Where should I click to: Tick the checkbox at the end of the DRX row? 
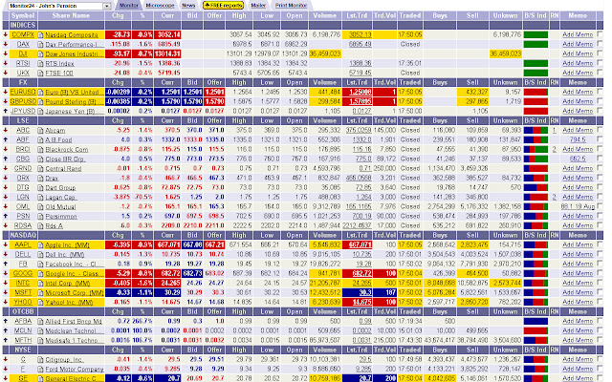coord(600,178)
